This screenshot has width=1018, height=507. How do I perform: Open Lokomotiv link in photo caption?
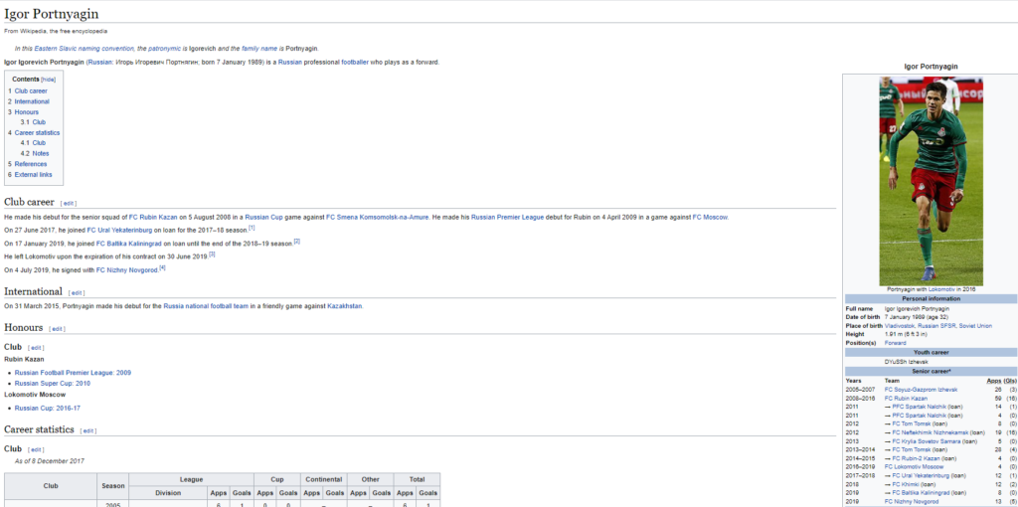pos(940,289)
